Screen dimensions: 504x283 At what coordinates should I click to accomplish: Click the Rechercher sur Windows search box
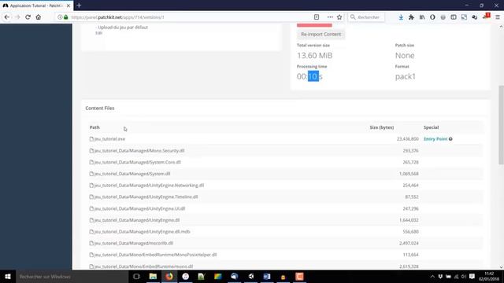point(72,276)
